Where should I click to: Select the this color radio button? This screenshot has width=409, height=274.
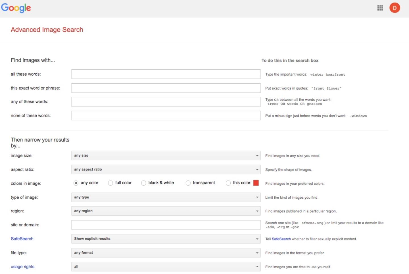point(228,183)
